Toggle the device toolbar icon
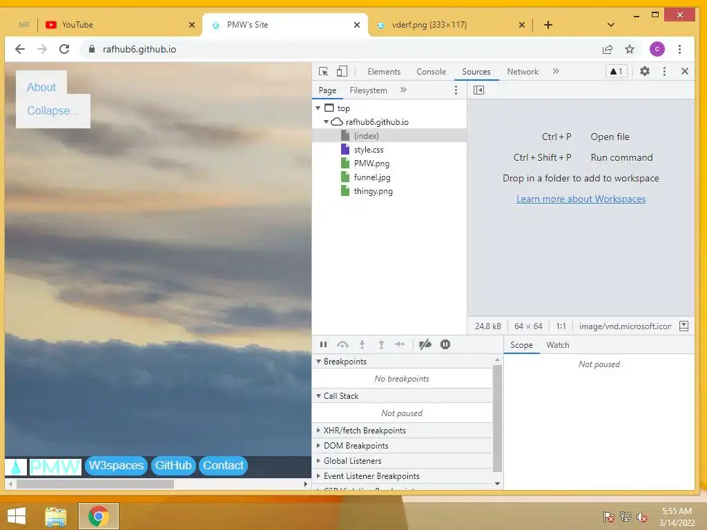The image size is (707, 530). tap(342, 72)
